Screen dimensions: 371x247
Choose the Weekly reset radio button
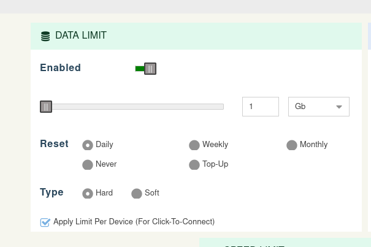(x=194, y=145)
